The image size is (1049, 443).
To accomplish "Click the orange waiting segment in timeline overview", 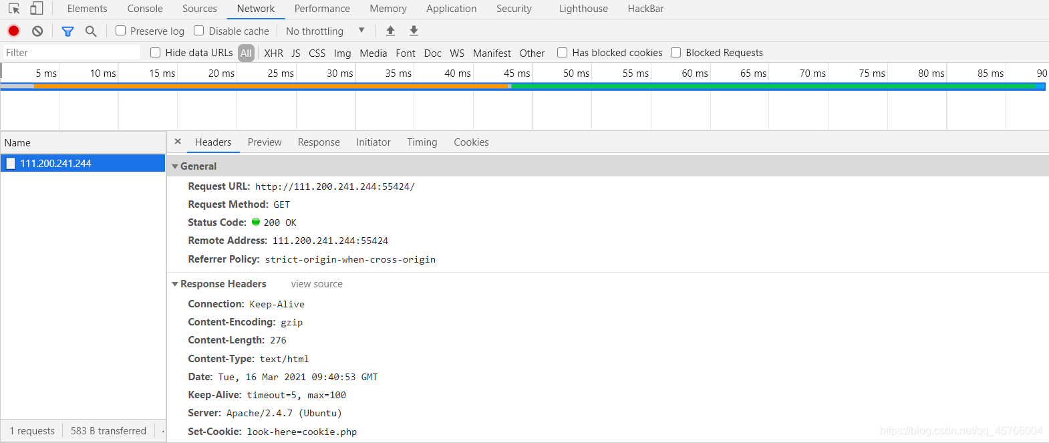I will tap(271, 86).
